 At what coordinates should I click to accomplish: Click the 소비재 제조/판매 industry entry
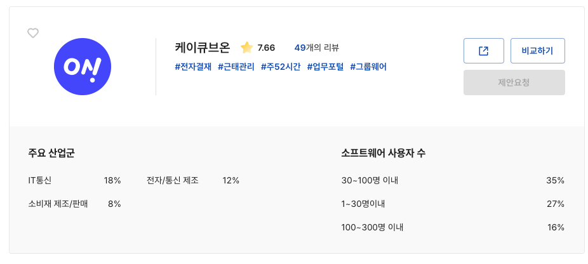pos(58,204)
